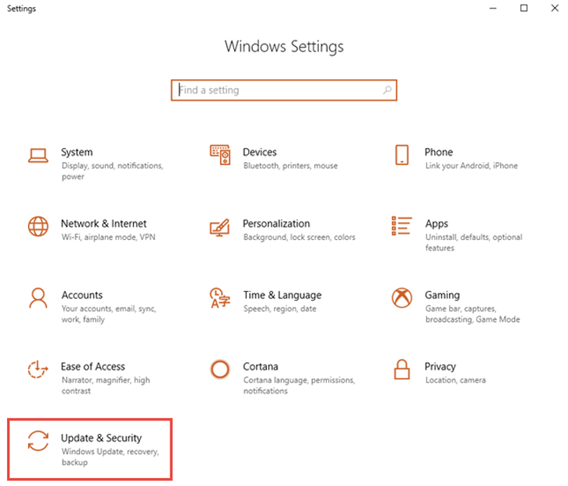This screenshot has height=486, width=568.
Task: Click 'Game bar, captures, broadcasting' description
Action: pyautogui.click(x=472, y=314)
